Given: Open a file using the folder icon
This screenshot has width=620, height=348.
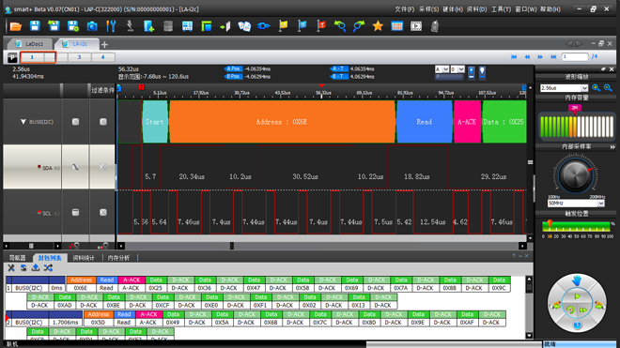Looking at the screenshot, I should tap(15, 26).
